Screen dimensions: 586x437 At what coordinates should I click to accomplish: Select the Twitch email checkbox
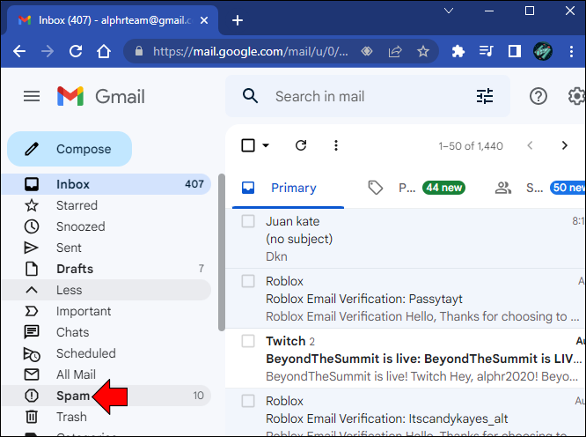[248, 341]
